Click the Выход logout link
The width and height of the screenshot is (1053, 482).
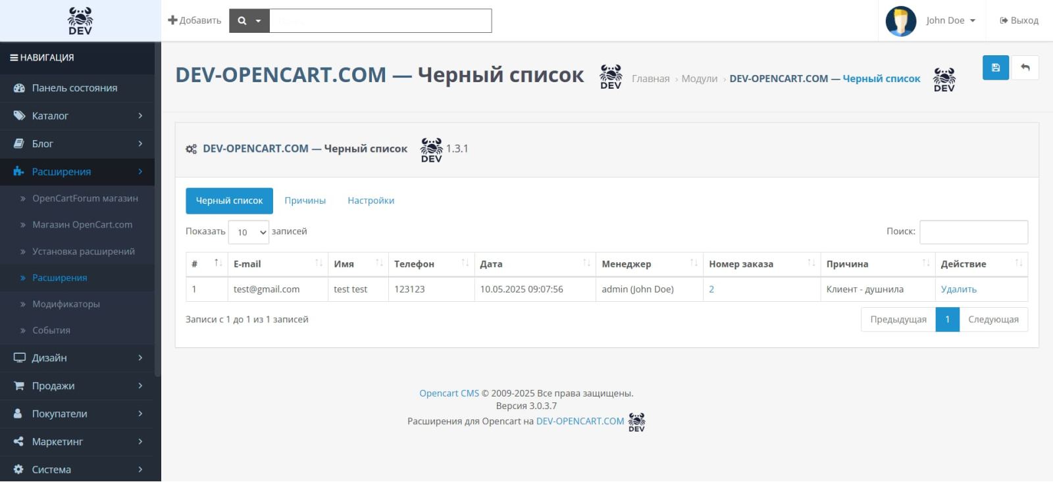tap(1019, 20)
